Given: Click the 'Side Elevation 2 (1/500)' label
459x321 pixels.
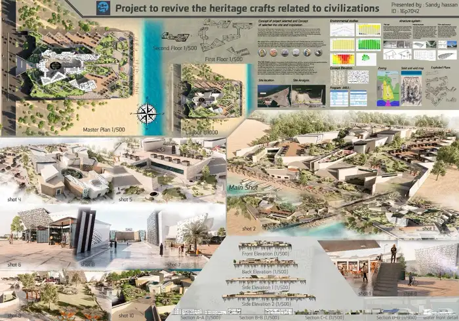Looking at the screenshot, I should click(x=266, y=304).
